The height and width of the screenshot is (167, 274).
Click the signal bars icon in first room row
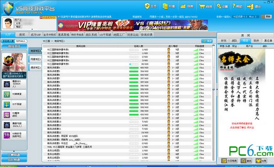[196, 50]
